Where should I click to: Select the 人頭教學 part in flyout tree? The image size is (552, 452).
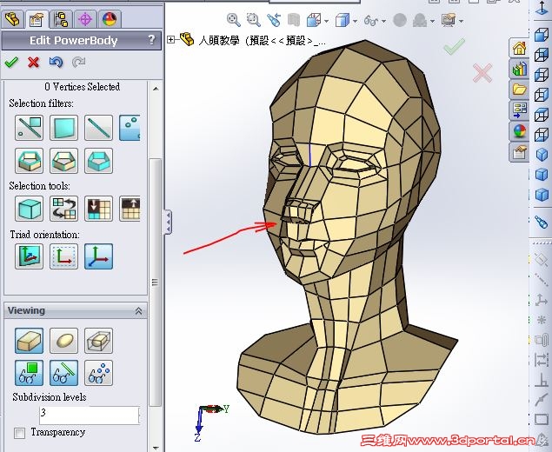(x=253, y=41)
